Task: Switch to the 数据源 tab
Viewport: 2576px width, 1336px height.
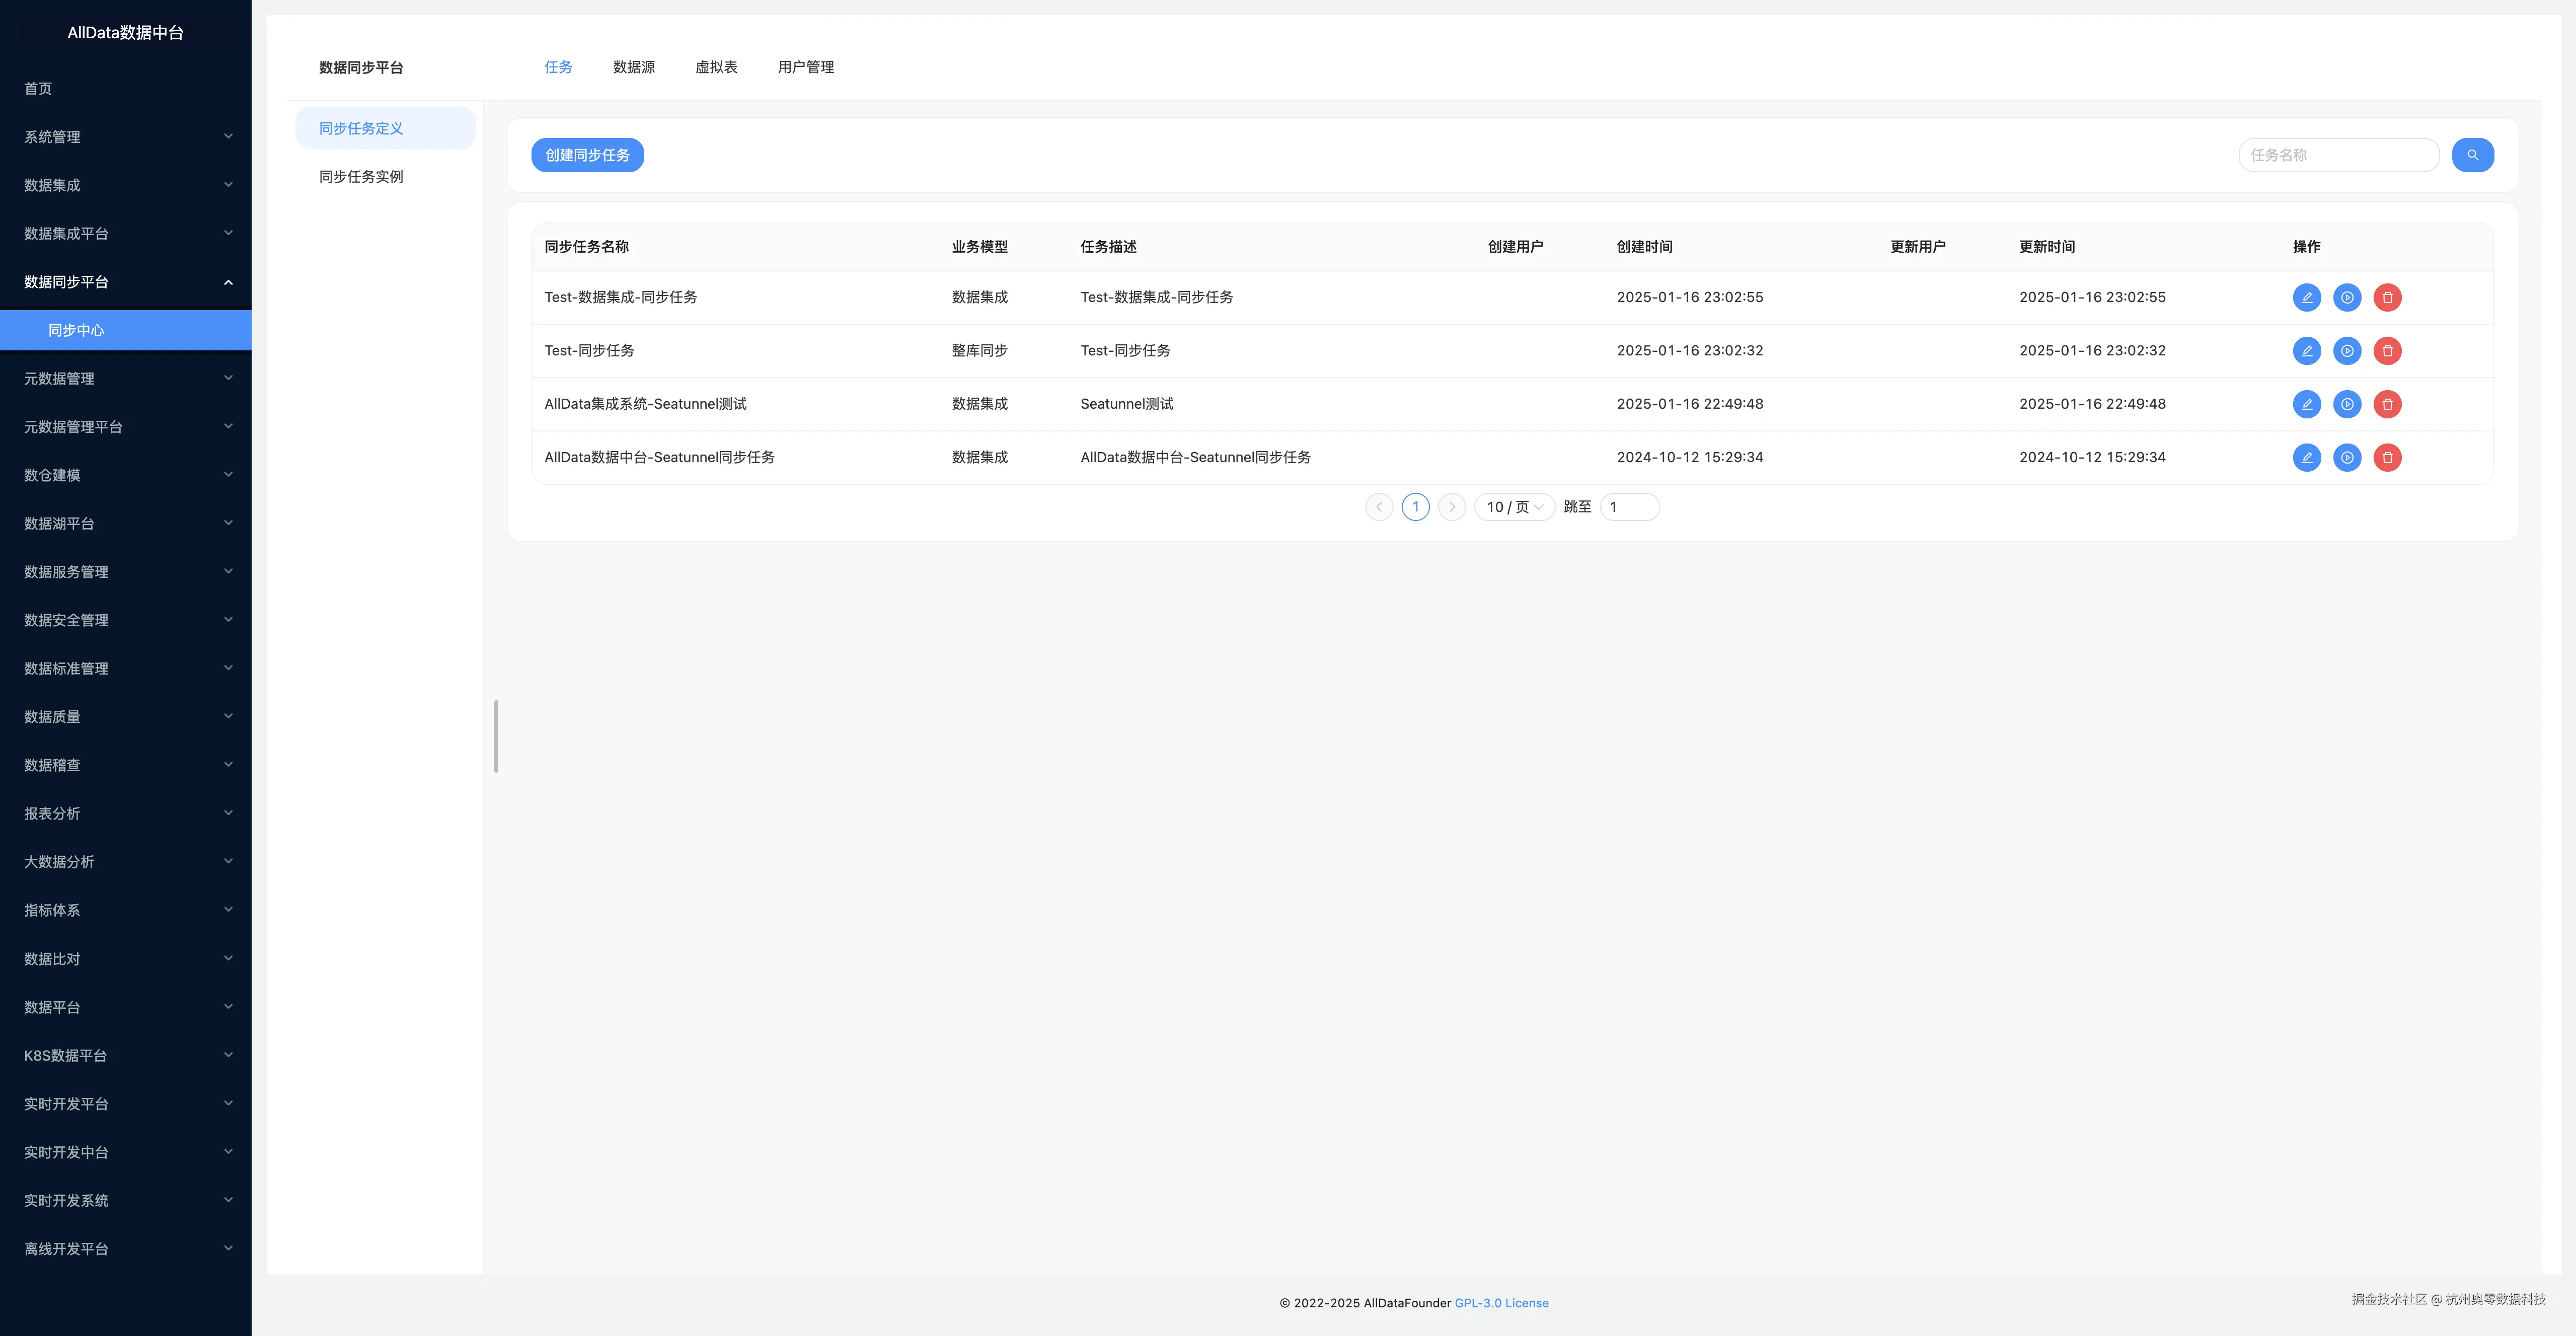Action: [633, 67]
